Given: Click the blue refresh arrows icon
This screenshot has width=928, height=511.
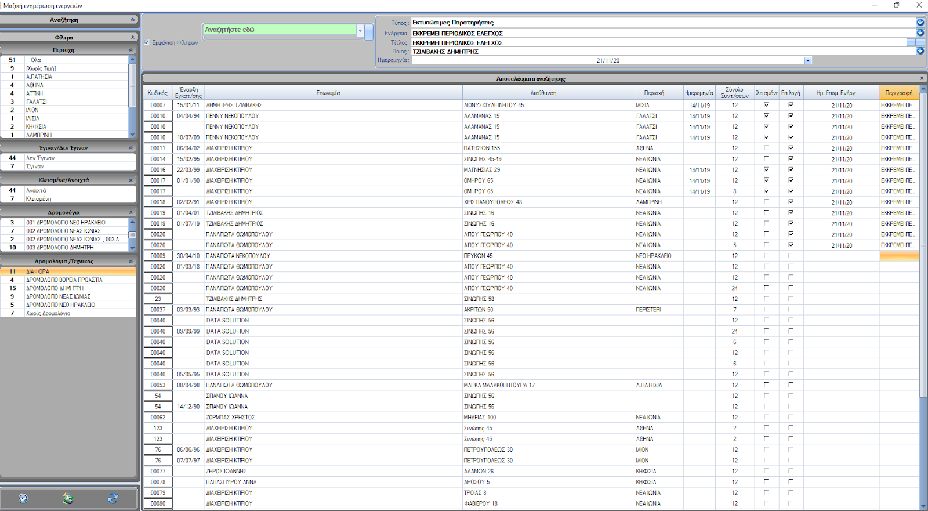Looking at the screenshot, I should point(113,498).
